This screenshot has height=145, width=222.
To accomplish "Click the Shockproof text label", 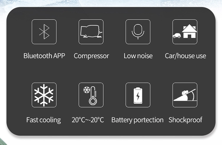I will [185, 120].
